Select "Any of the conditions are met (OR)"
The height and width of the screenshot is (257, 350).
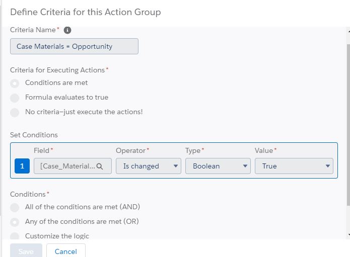15,222
